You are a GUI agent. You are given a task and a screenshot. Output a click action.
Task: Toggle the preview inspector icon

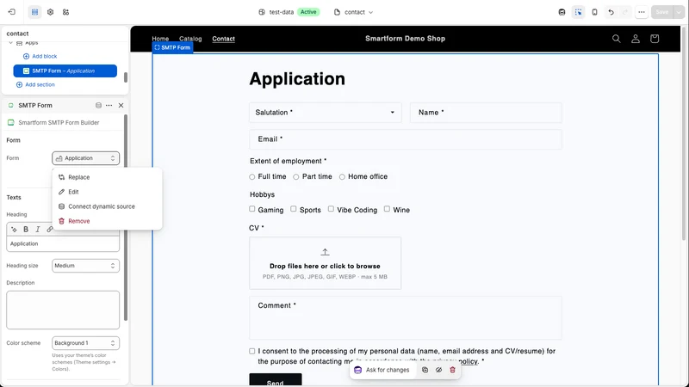(x=578, y=12)
